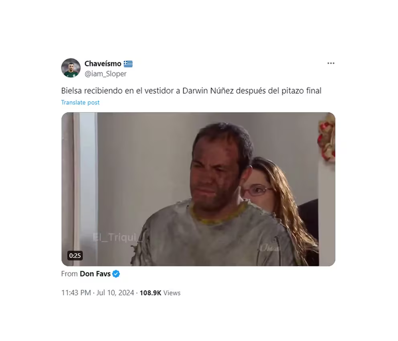The image size is (398, 341).
Task: Click the word Bielsa in the post text
Action: (72, 91)
